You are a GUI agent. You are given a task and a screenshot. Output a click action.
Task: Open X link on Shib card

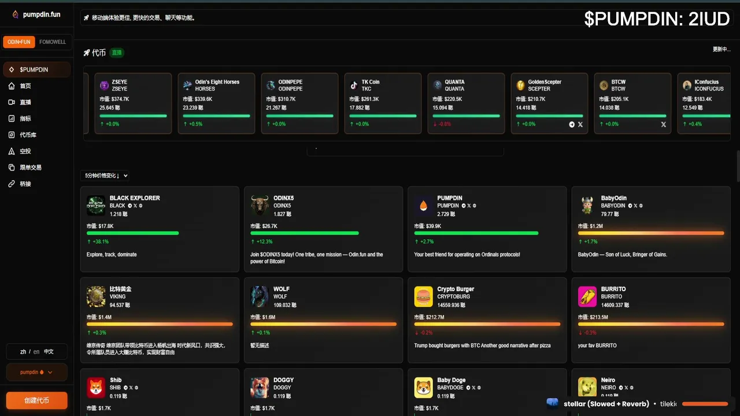tap(131, 388)
